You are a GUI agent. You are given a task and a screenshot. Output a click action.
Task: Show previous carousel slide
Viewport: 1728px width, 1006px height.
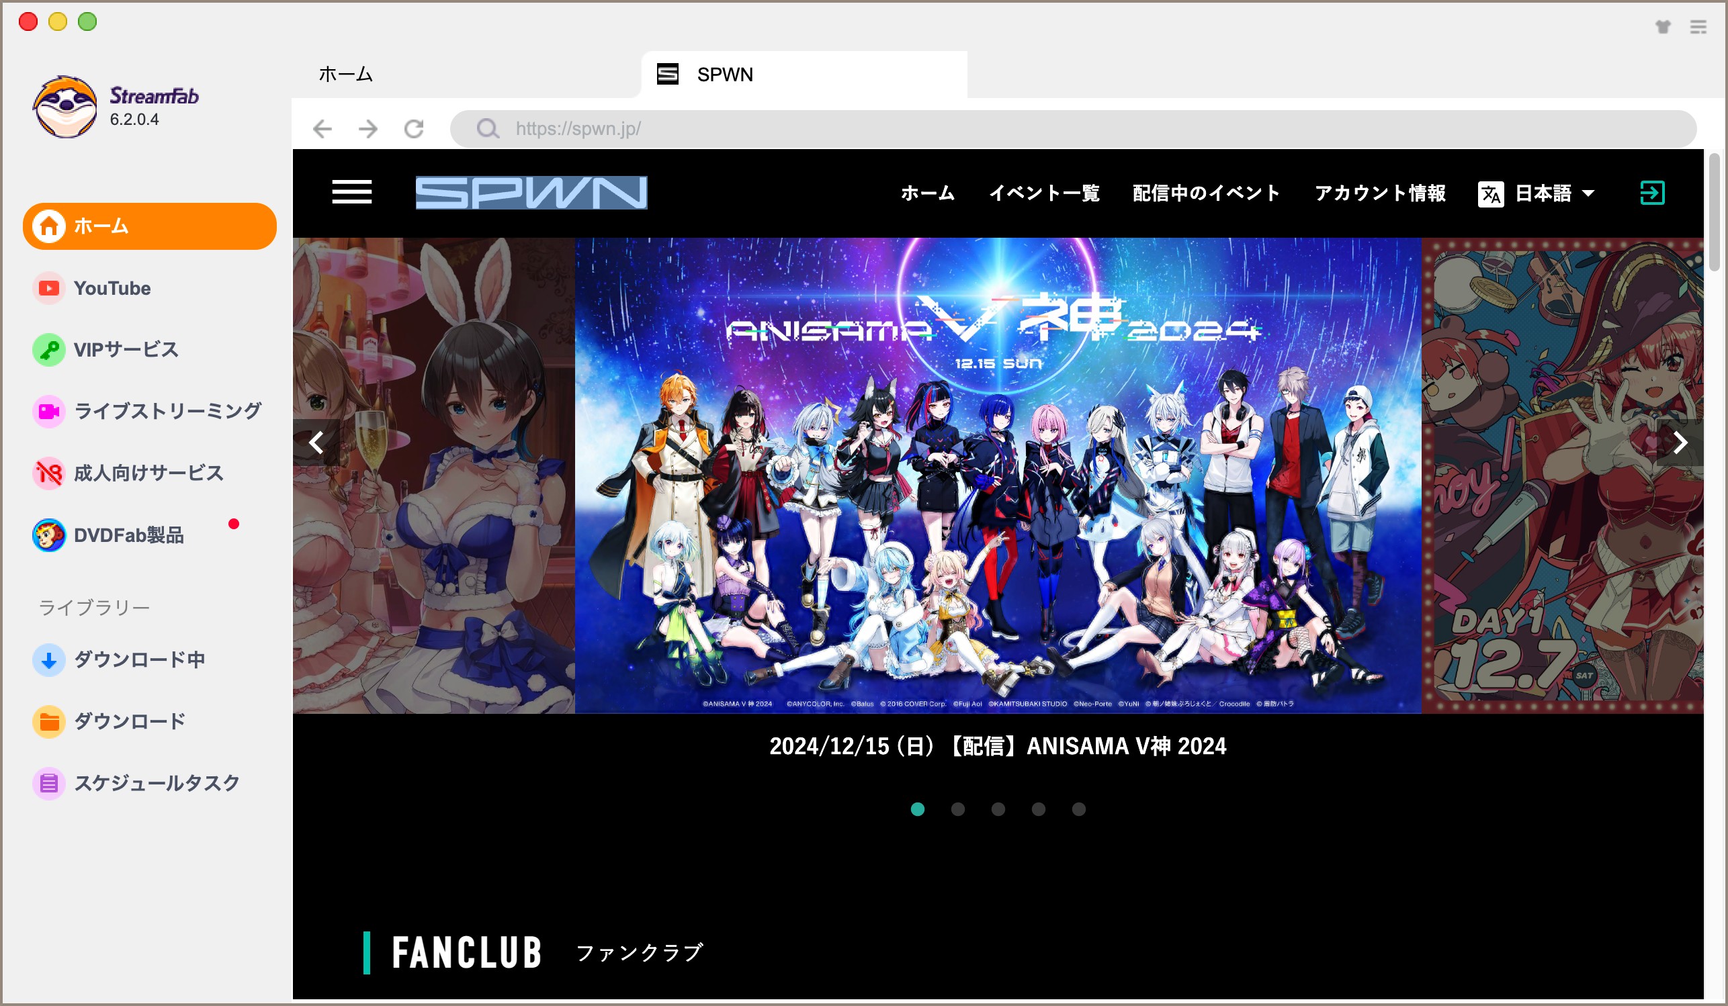(316, 443)
